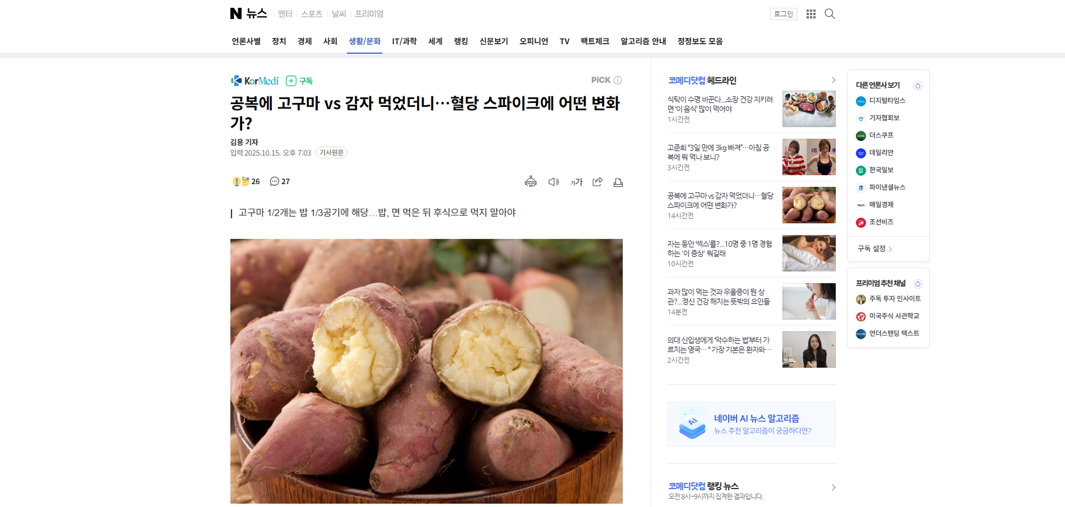Expand 코메디닷컴 헤드라인 arrow
1065x507 pixels.
(834, 80)
